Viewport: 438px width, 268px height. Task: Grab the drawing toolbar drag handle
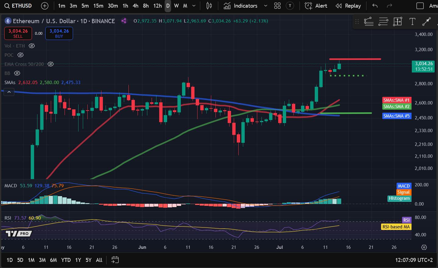[357, 21]
